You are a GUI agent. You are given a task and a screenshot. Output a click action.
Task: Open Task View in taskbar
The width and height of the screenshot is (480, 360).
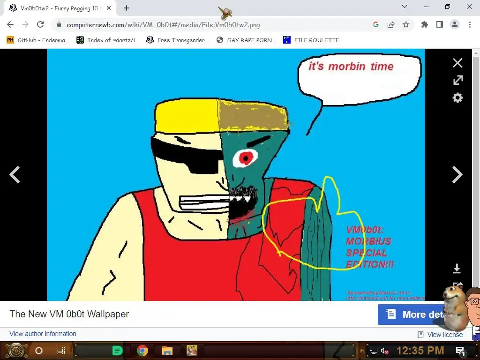(x=61, y=351)
